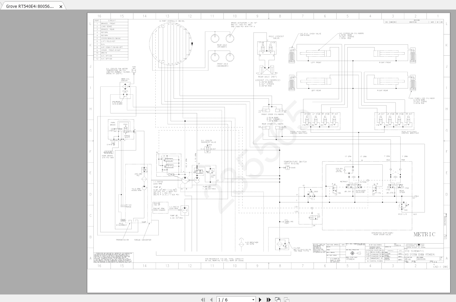Go to the first page
This screenshot has width=456, height=302.
(204, 299)
